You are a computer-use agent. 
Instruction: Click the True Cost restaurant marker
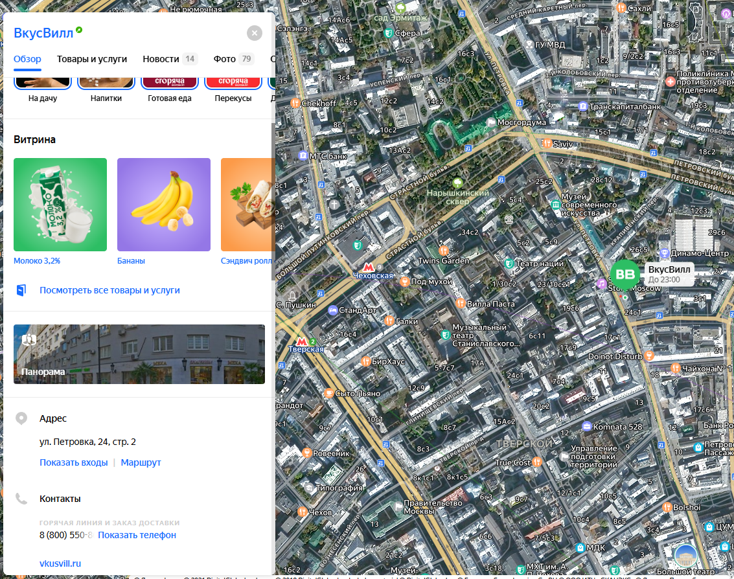point(537,462)
